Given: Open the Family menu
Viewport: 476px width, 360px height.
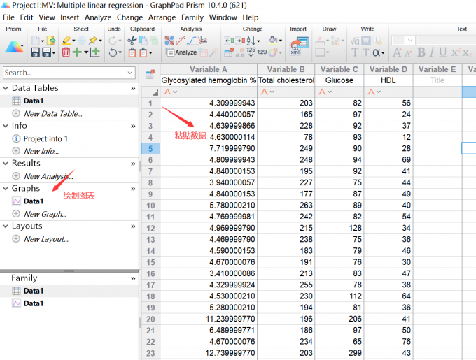Looking at the screenshot, I should 192,17.
